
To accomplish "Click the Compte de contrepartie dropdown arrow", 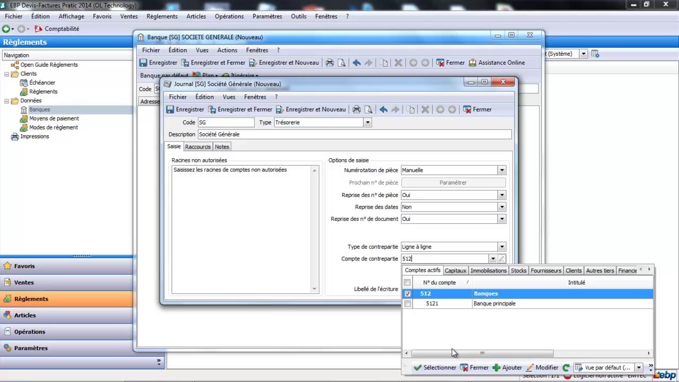I will point(493,259).
